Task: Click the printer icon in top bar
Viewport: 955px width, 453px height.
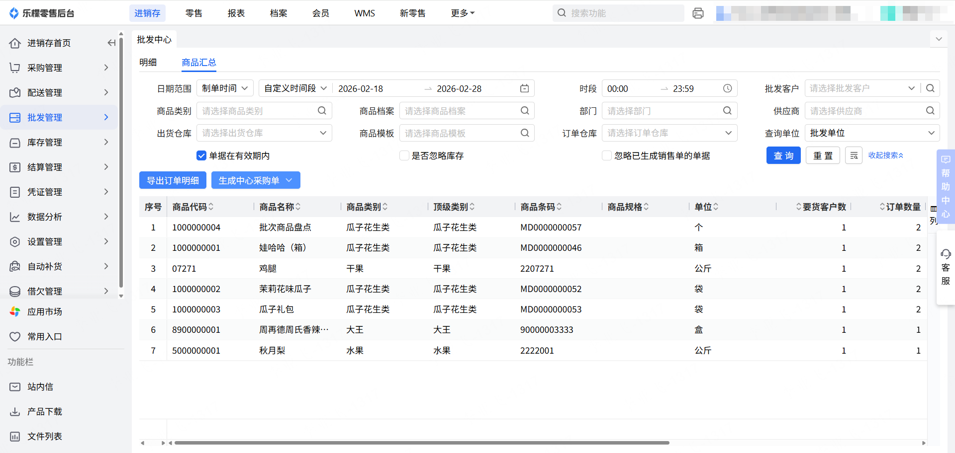Action: (x=698, y=13)
